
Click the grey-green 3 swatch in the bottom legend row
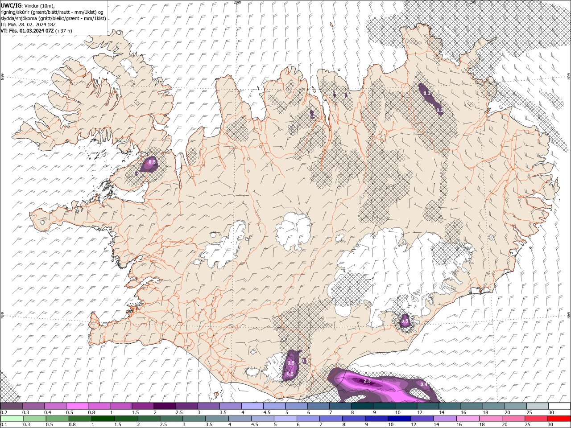(194, 419)
